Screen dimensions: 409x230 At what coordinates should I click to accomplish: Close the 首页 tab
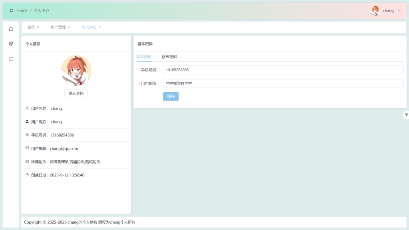38,27
